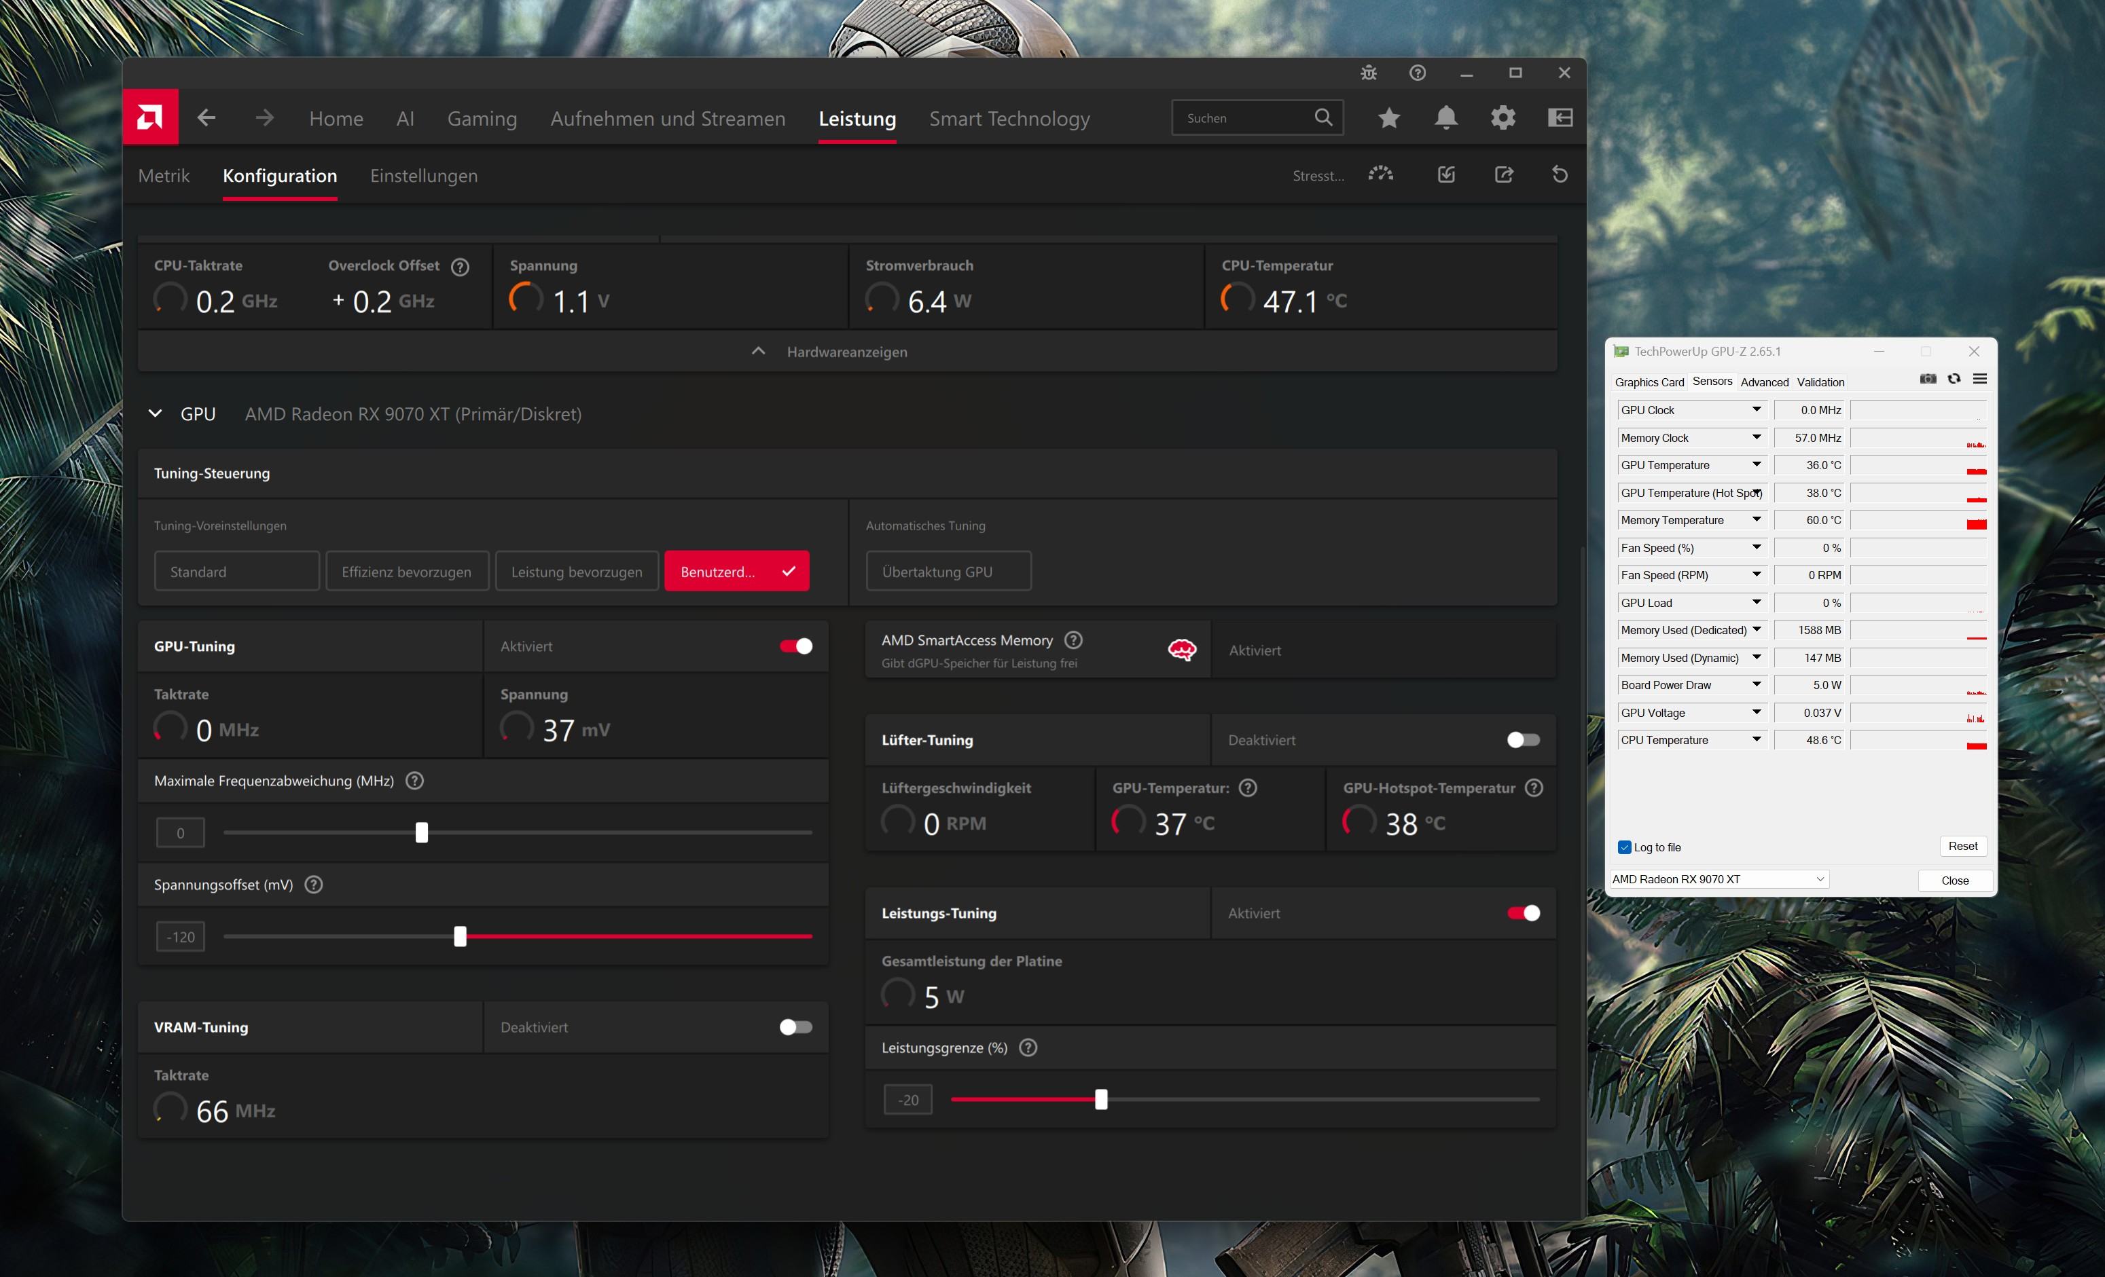Image resolution: width=2105 pixels, height=1277 pixels.
Task: Open the settings gear icon
Action: [1503, 118]
